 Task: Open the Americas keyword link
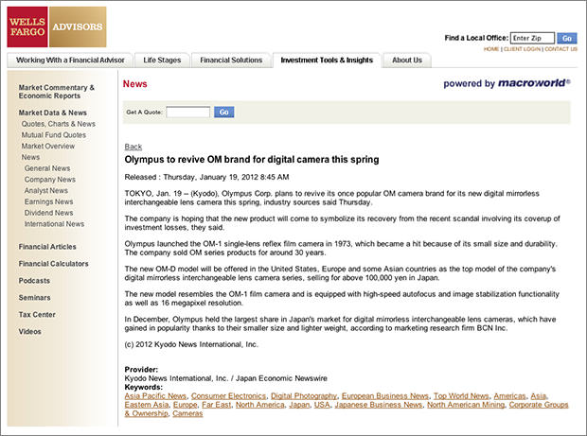click(509, 395)
